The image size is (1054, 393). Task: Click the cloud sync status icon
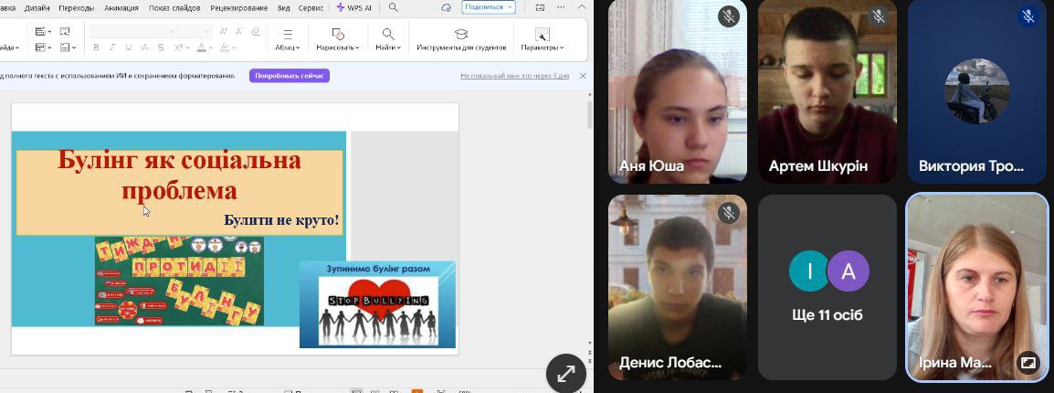[446, 7]
